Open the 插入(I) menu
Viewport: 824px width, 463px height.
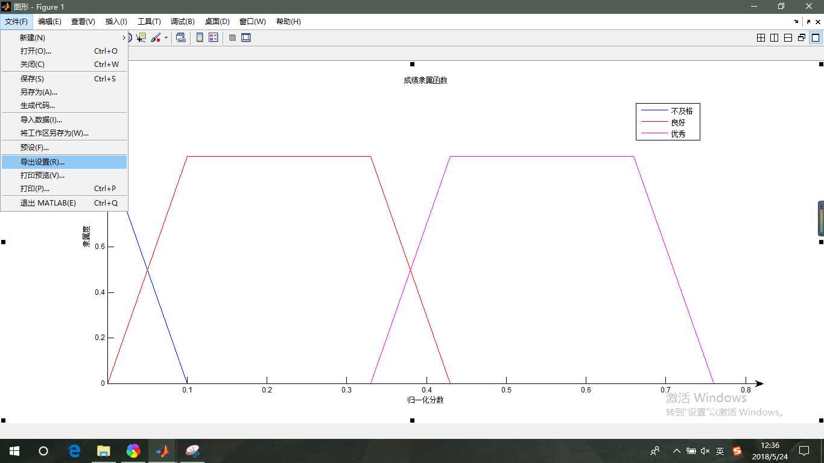click(x=116, y=22)
